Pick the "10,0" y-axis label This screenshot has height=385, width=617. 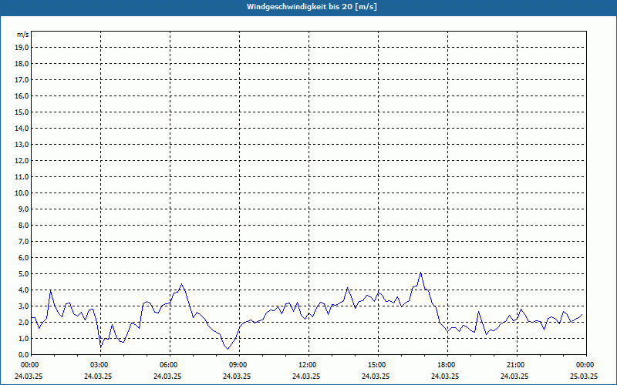pyautogui.click(x=22, y=193)
